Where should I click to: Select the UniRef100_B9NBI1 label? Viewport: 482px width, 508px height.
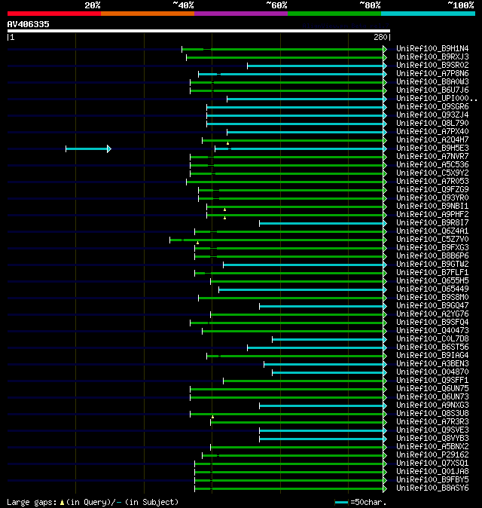(432, 206)
